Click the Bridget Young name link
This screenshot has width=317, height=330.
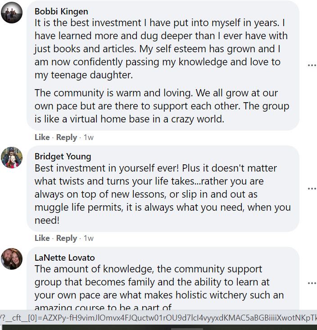(x=63, y=157)
